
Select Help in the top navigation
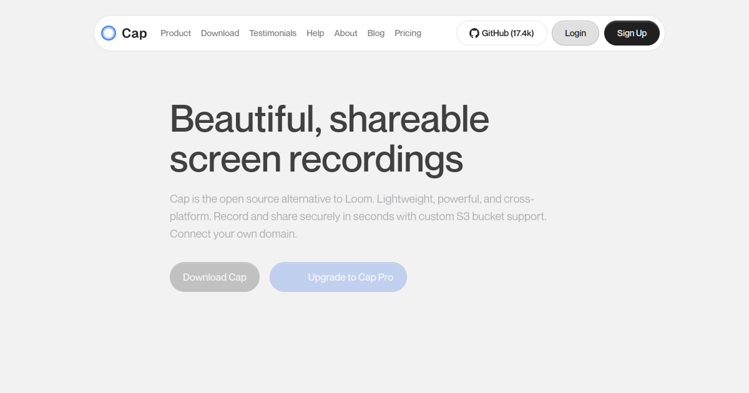pyautogui.click(x=315, y=33)
